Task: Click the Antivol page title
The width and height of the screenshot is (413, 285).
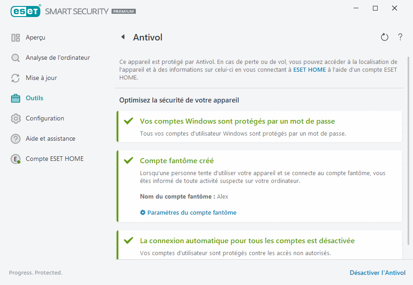Action: click(147, 37)
